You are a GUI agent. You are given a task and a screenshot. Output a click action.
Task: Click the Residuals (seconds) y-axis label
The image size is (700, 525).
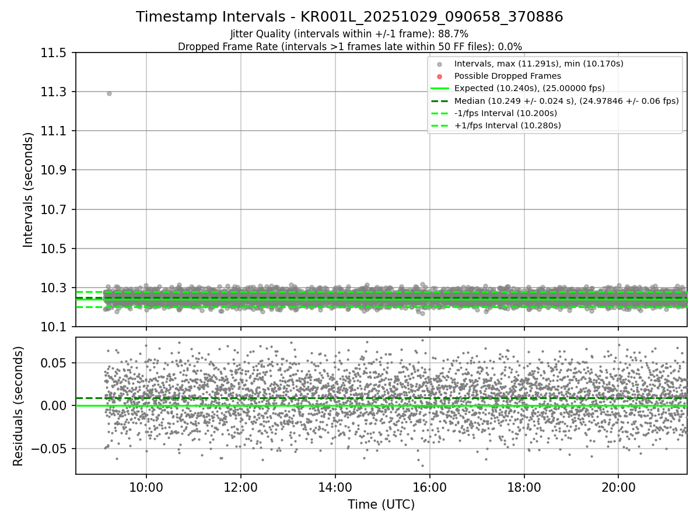(x=18, y=406)
